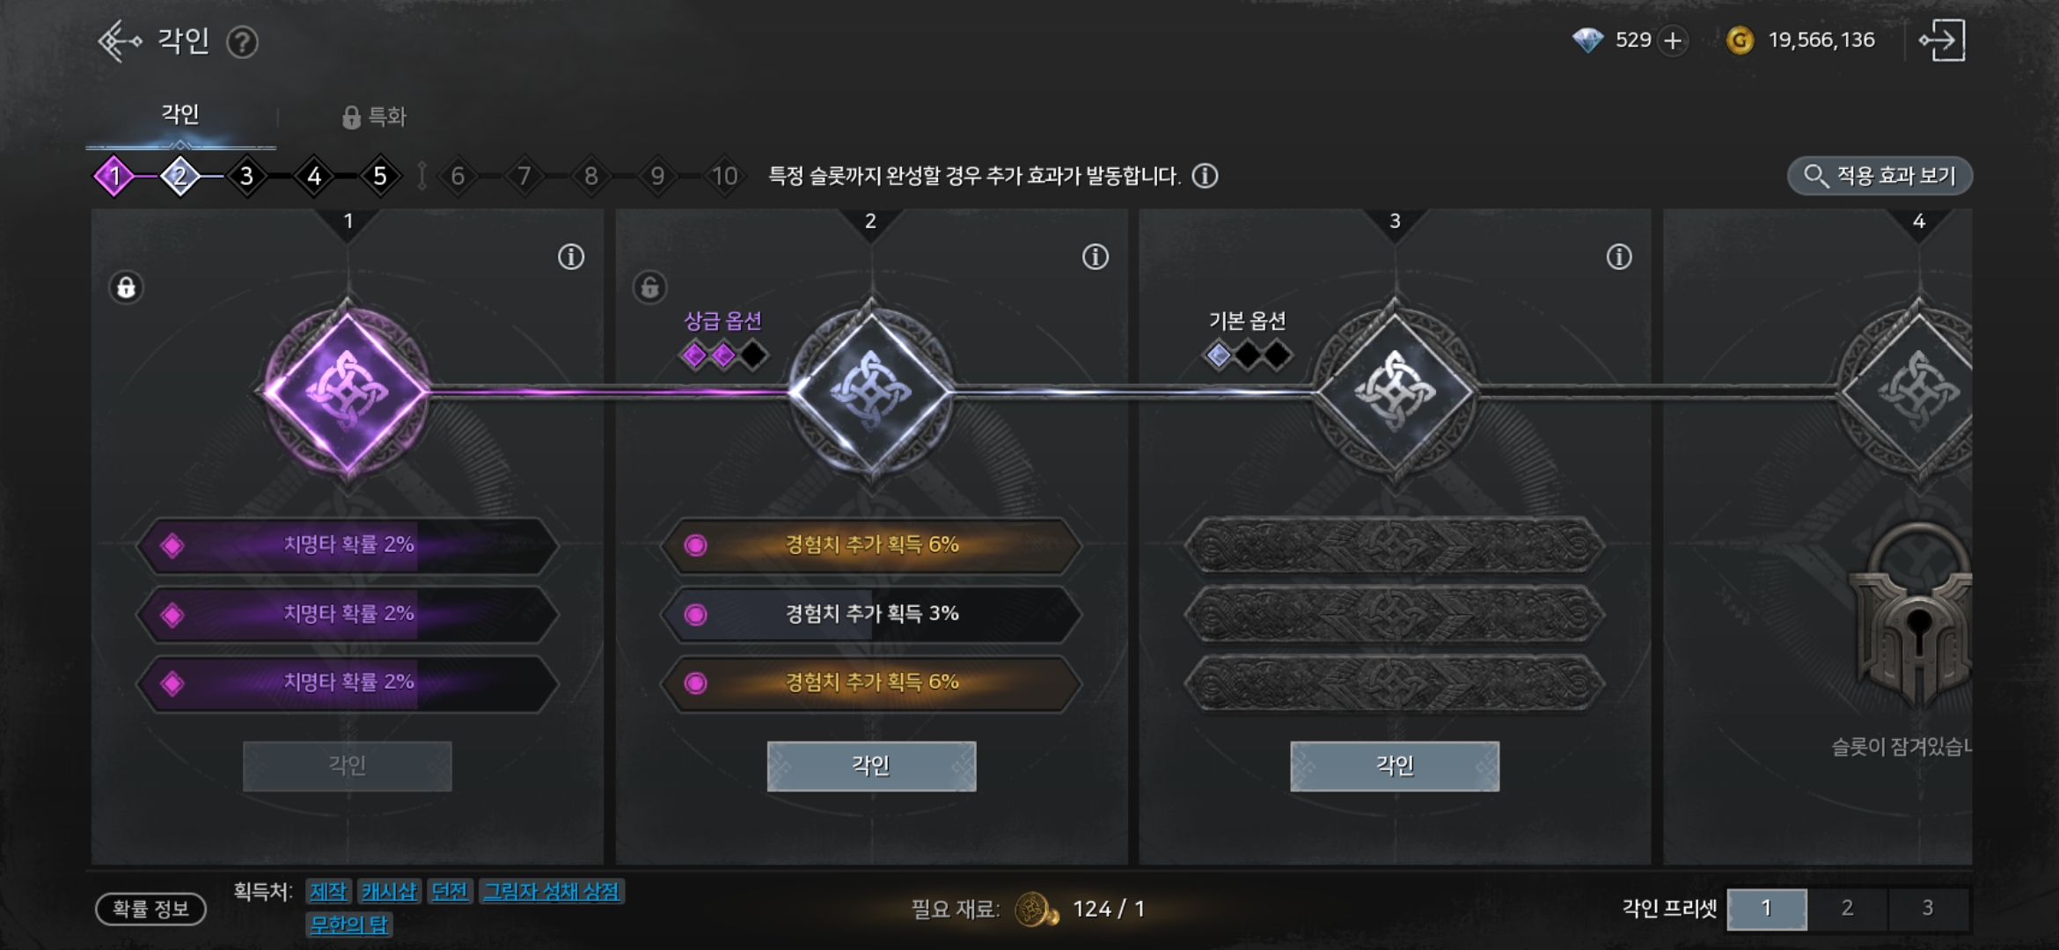The width and height of the screenshot is (2059, 950).
Task: Toggle the lock on slot 1
Action: 127,288
